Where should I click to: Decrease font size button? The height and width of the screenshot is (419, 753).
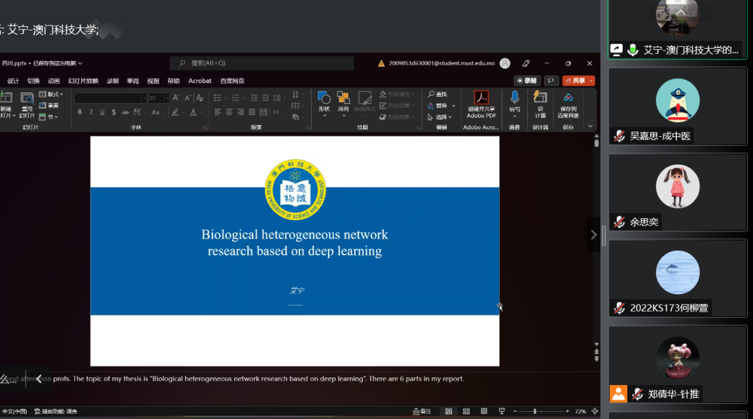pyautogui.click(x=188, y=97)
